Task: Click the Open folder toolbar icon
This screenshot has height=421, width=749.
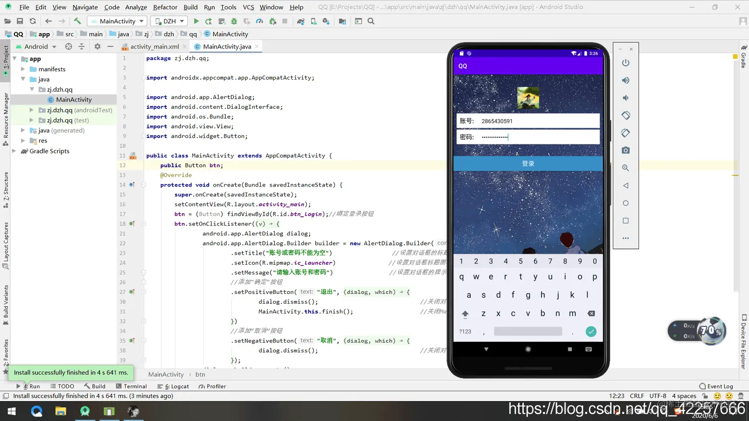Action: [7, 21]
